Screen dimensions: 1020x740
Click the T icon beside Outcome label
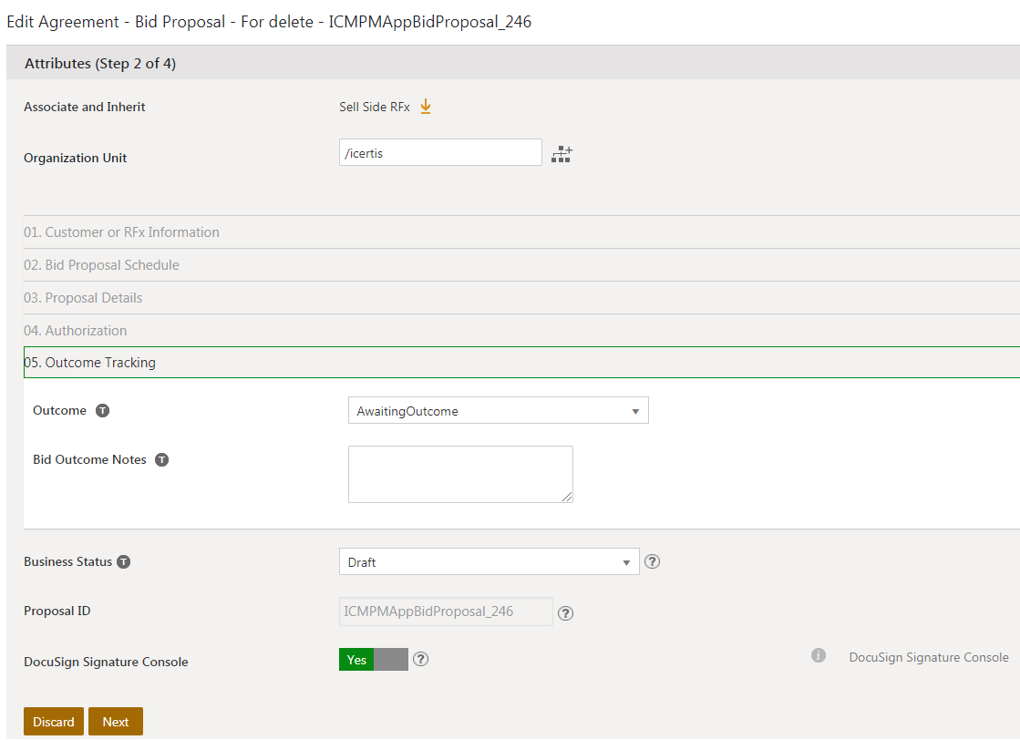point(103,411)
